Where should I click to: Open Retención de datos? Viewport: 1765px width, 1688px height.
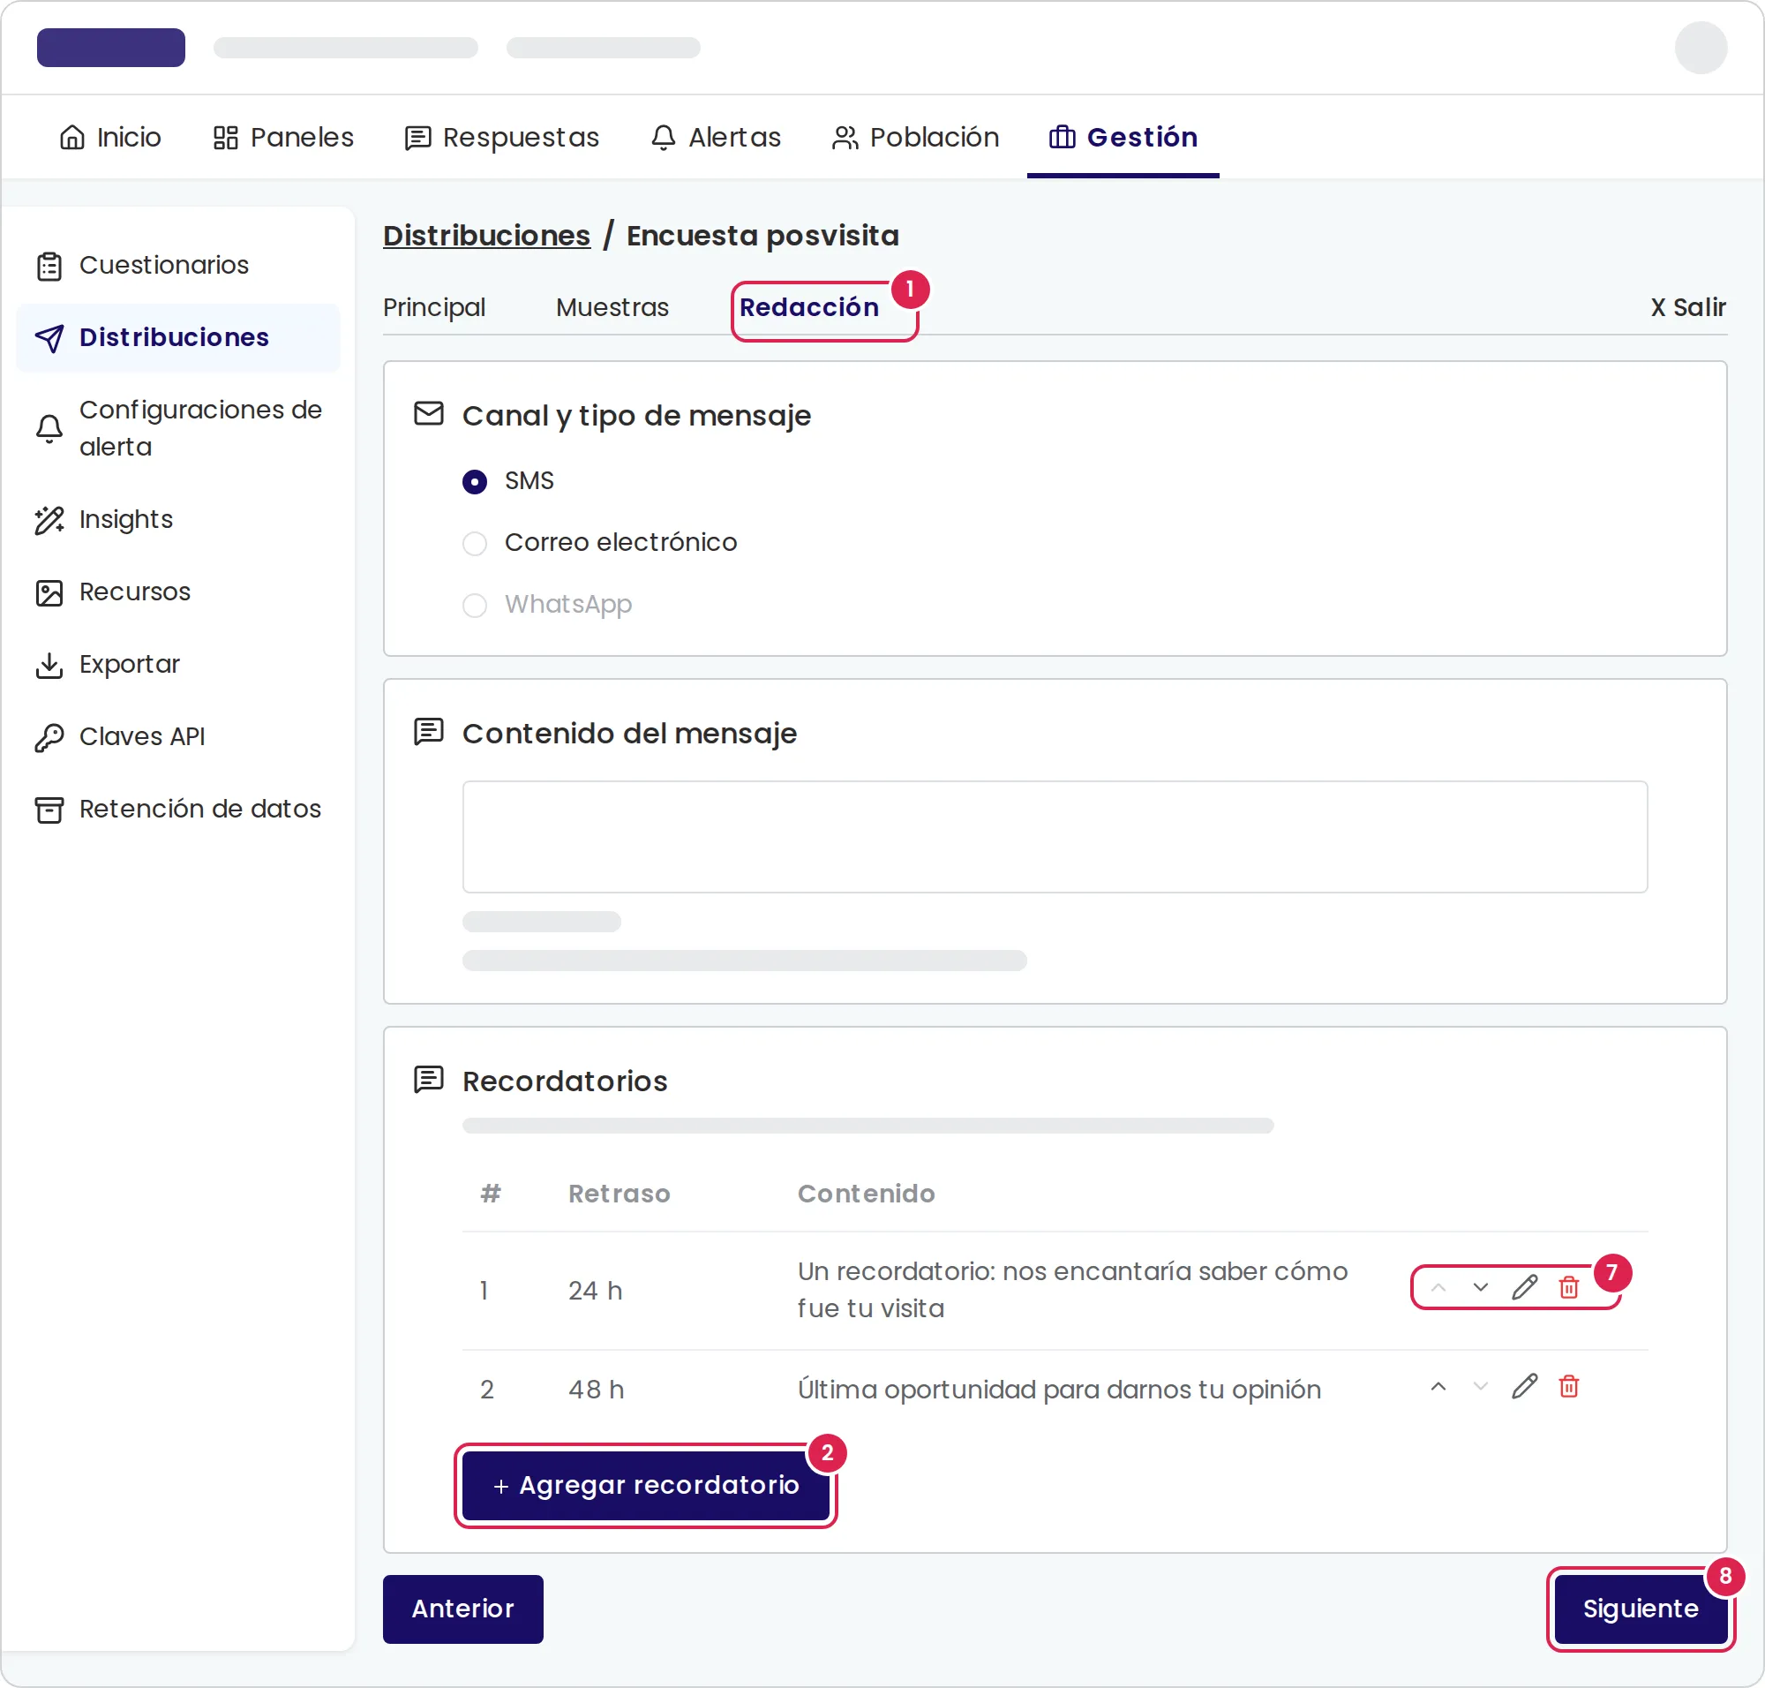pos(178,809)
